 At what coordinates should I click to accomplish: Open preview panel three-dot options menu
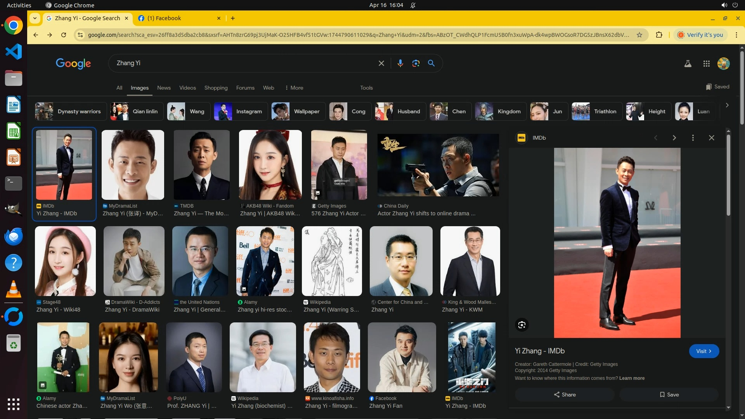pyautogui.click(x=693, y=138)
